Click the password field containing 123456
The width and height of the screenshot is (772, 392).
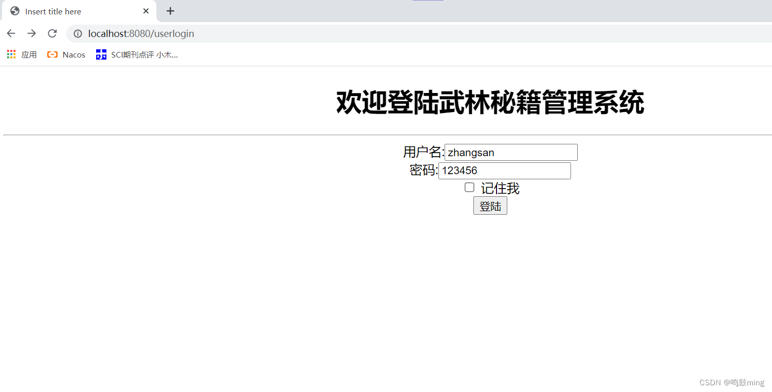pyautogui.click(x=504, y=170)
